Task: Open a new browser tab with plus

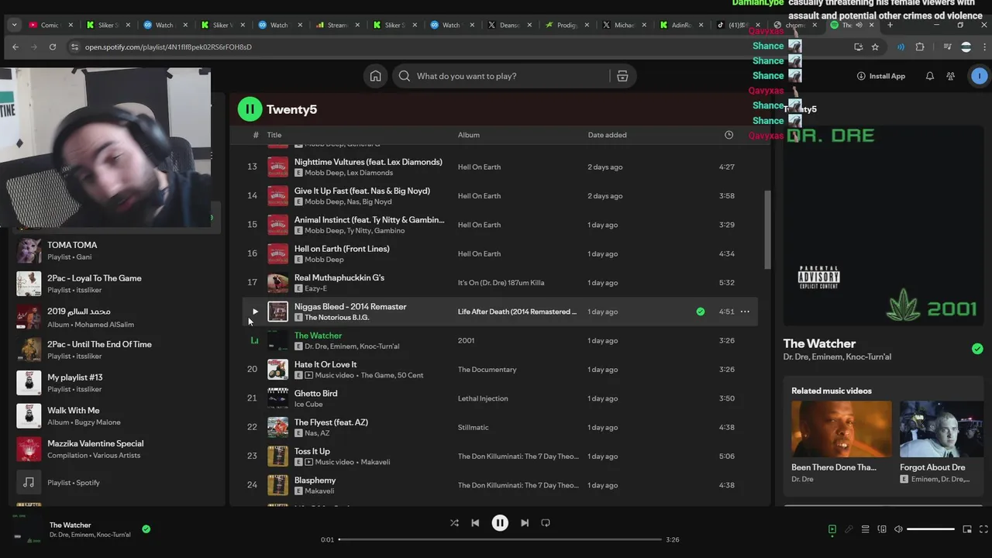Action: pos(890,25)
